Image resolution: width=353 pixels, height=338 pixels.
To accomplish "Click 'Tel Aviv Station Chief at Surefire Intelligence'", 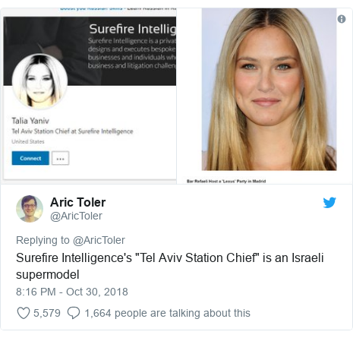I will click(72, 131).
